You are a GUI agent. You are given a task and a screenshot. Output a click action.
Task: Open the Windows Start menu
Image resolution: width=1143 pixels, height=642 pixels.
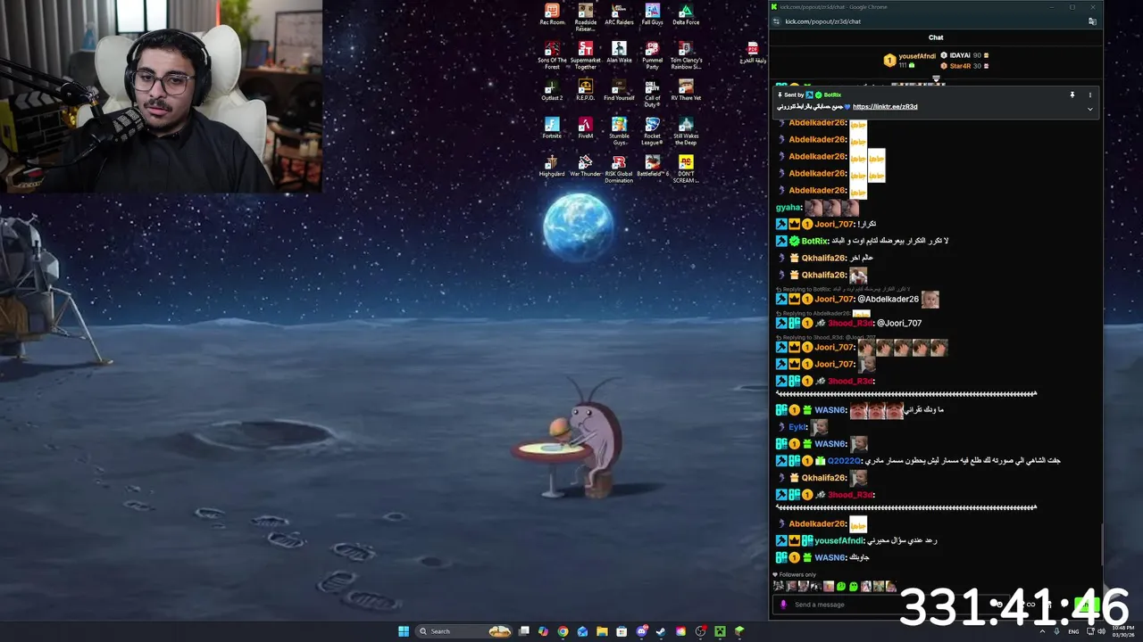(x=404, y=631)
